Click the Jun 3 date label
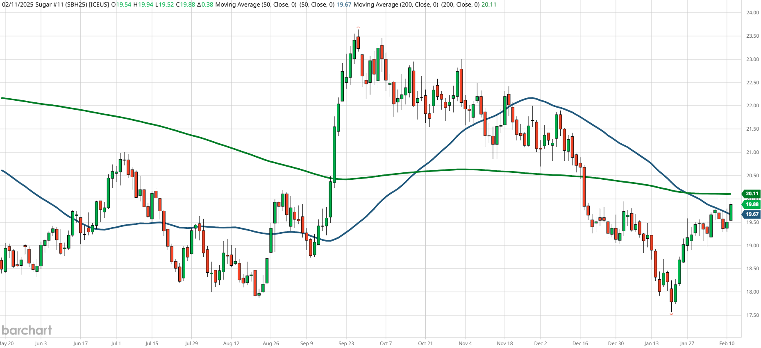 [x=41, y=343]
